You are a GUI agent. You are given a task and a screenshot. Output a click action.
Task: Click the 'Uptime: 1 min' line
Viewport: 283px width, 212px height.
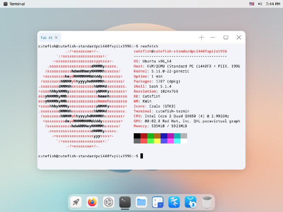pos(148,76)
